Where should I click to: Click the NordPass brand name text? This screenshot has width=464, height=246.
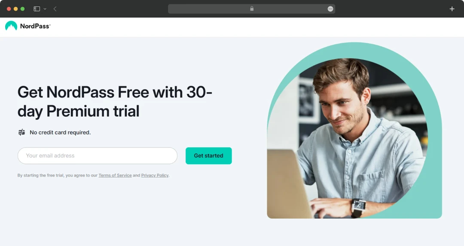click(x=35, y=26)
